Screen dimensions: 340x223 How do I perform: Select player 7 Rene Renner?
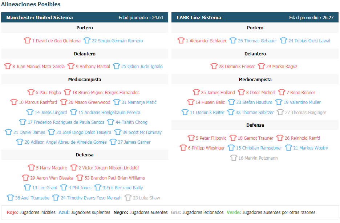tap(301, 93)
